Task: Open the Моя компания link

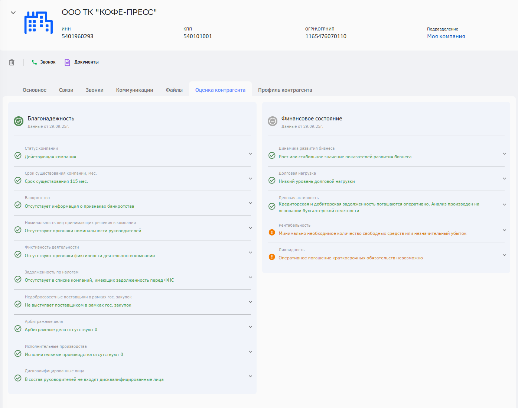Action: (x=446, y=36)
